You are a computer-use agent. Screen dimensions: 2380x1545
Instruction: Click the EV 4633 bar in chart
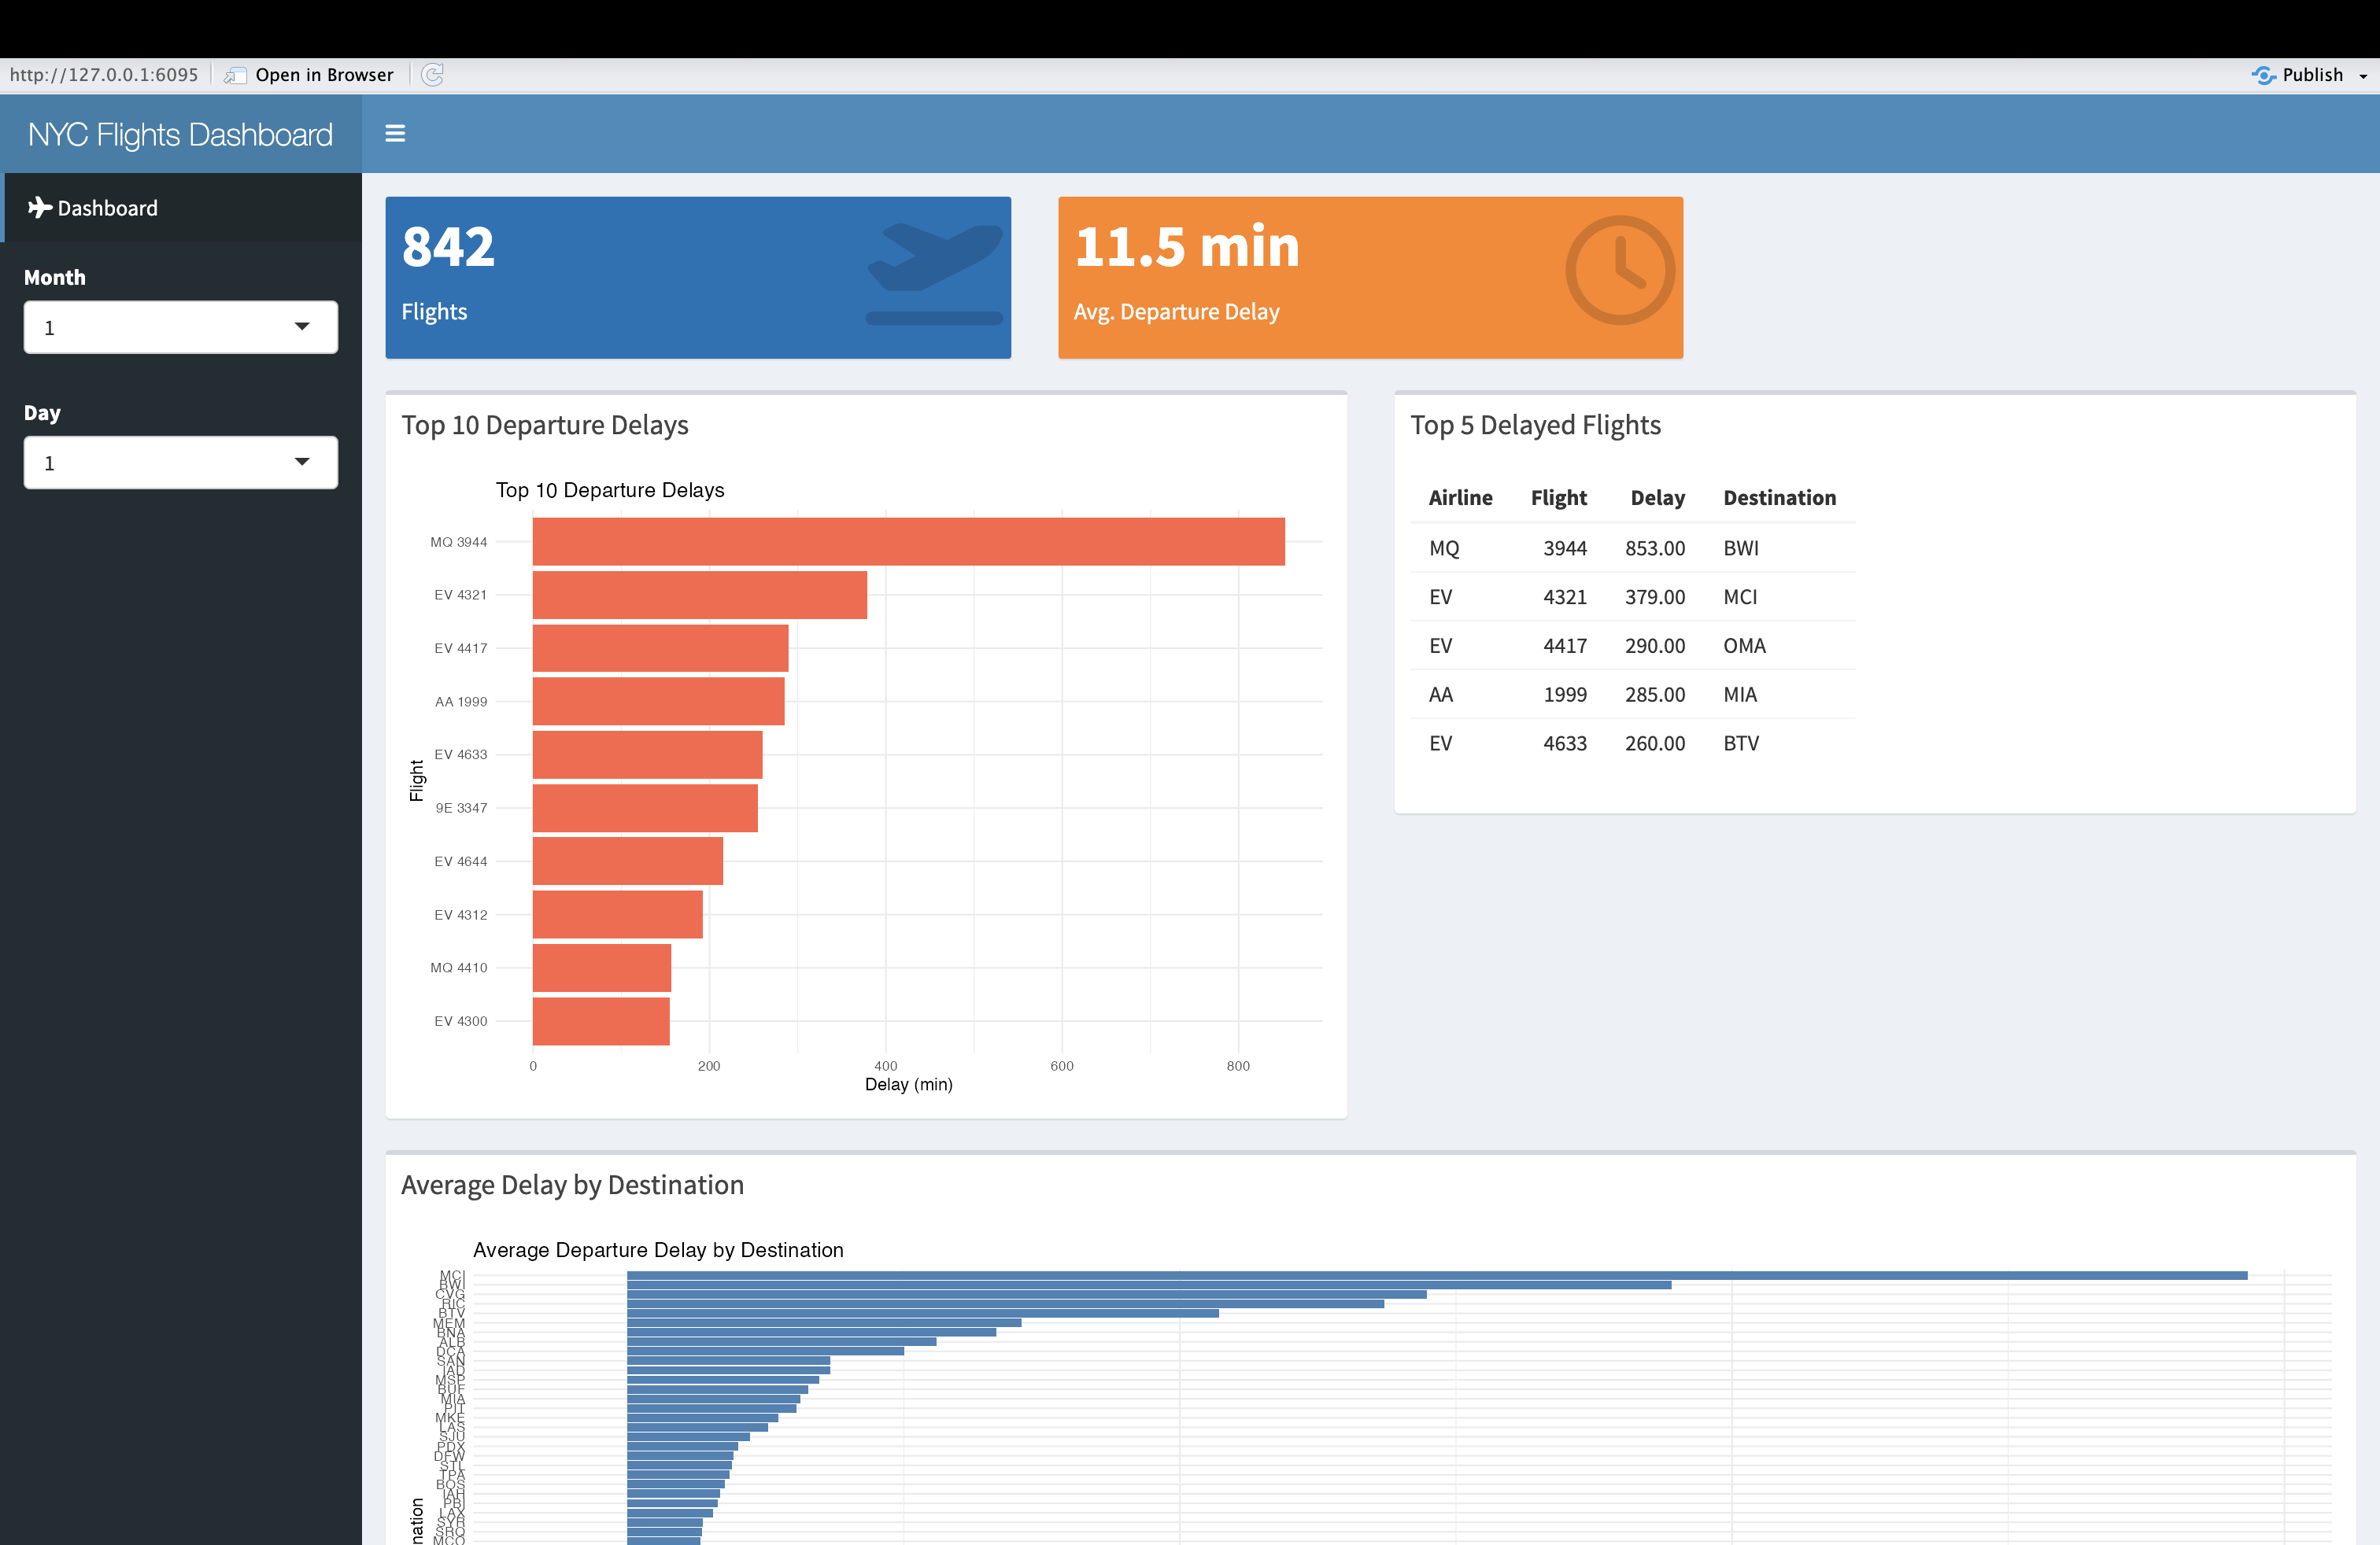tap(647, 754)
